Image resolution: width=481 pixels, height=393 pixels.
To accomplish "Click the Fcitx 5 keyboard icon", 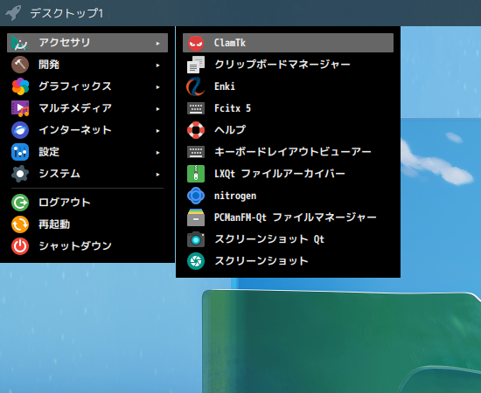I will [x=196, y=108].
